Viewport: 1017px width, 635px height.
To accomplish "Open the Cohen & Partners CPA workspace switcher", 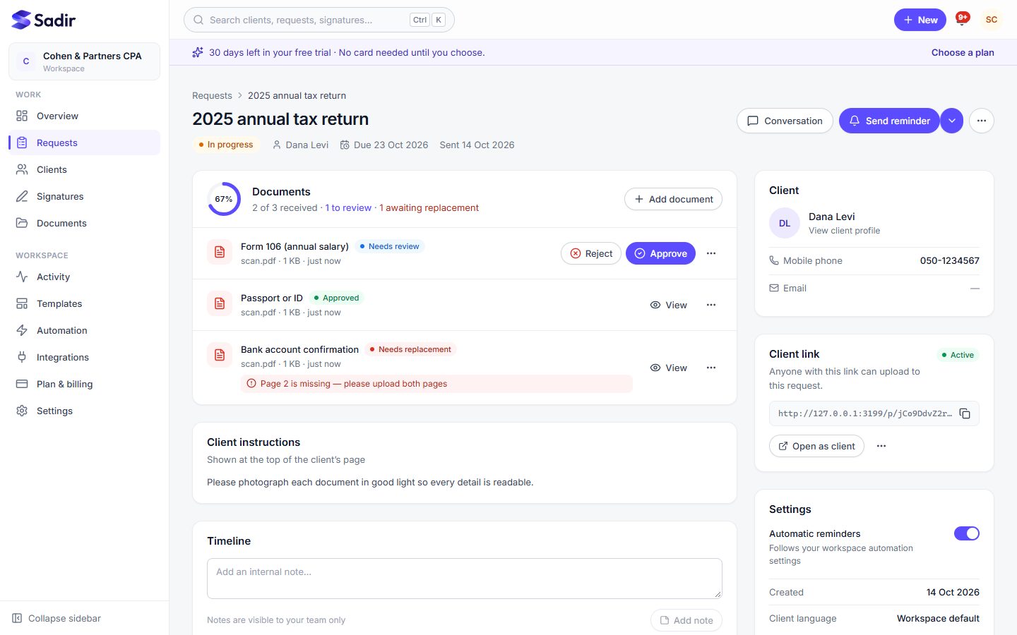I will 84,61.
